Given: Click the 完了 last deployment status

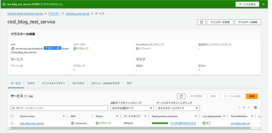Looking at the screenshot, I should [207, 123].
